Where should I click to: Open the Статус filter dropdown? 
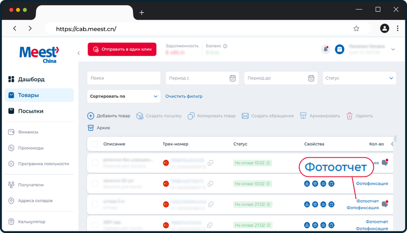pos(359,78)
